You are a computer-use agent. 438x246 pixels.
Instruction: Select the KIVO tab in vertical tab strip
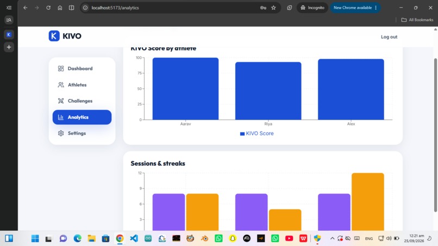pos(9,35)
